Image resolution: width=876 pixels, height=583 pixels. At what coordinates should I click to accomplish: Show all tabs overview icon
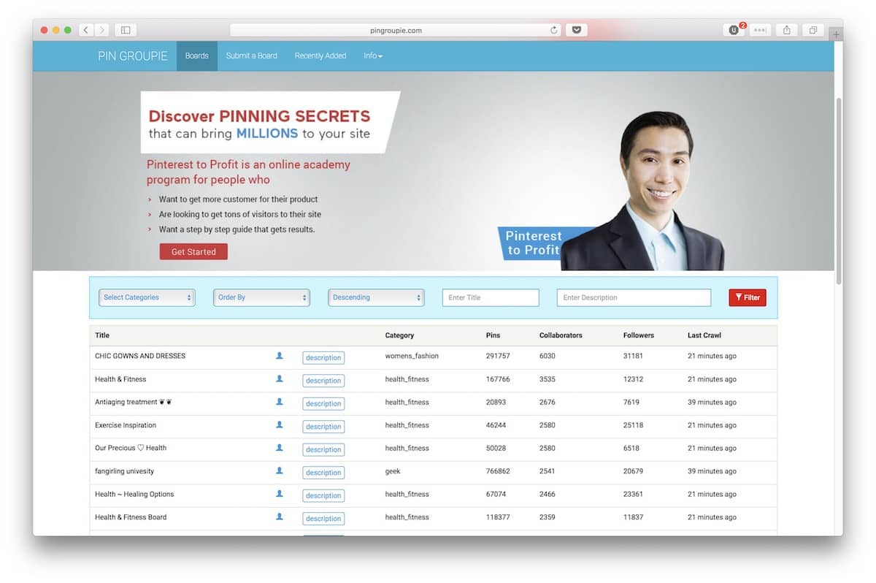(812, 30)
